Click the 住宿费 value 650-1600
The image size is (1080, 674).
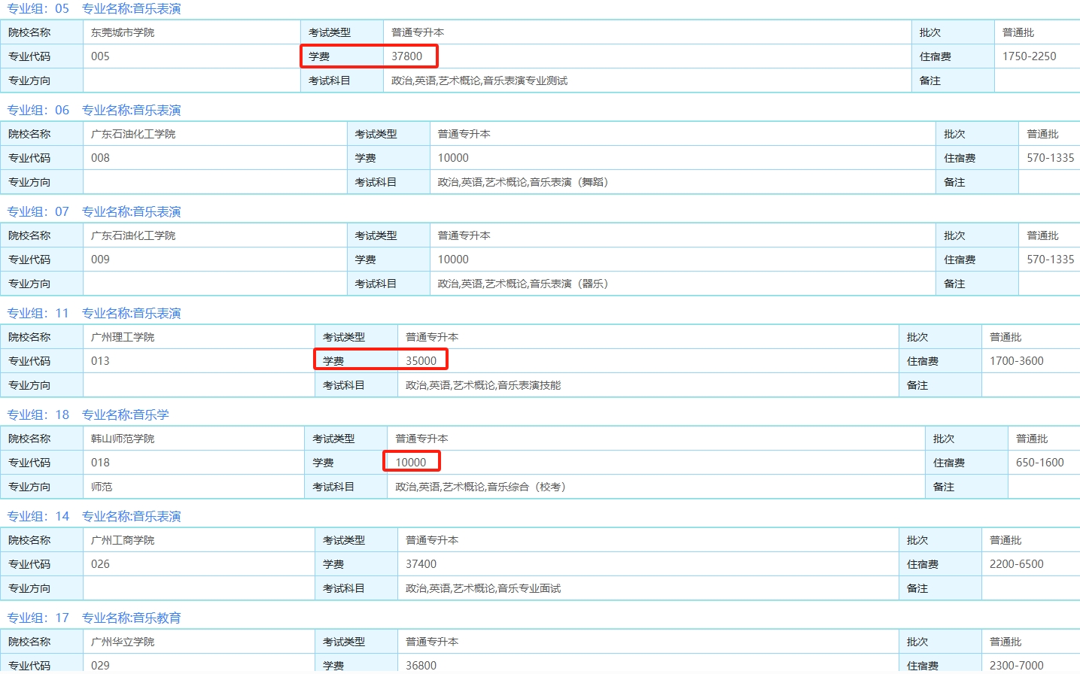pos(1040,463)
